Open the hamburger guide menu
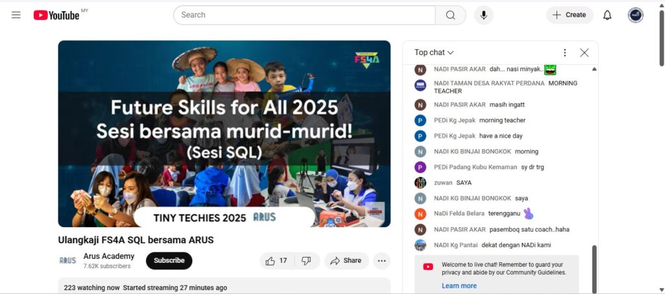The image size is (665, 294). [x=16, y=15]
